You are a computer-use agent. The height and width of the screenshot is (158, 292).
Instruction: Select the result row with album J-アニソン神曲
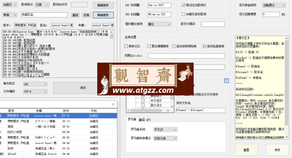click(58, 121)
